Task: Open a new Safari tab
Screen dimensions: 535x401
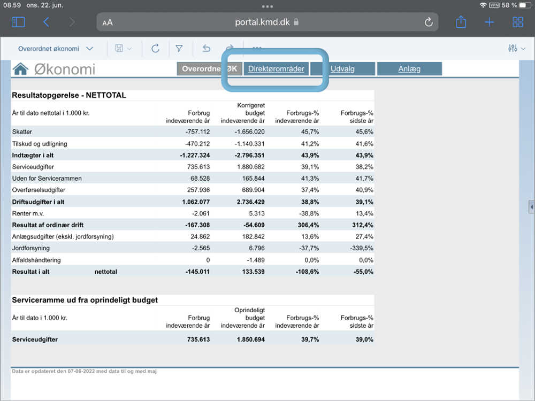Action: click(489, 22)
